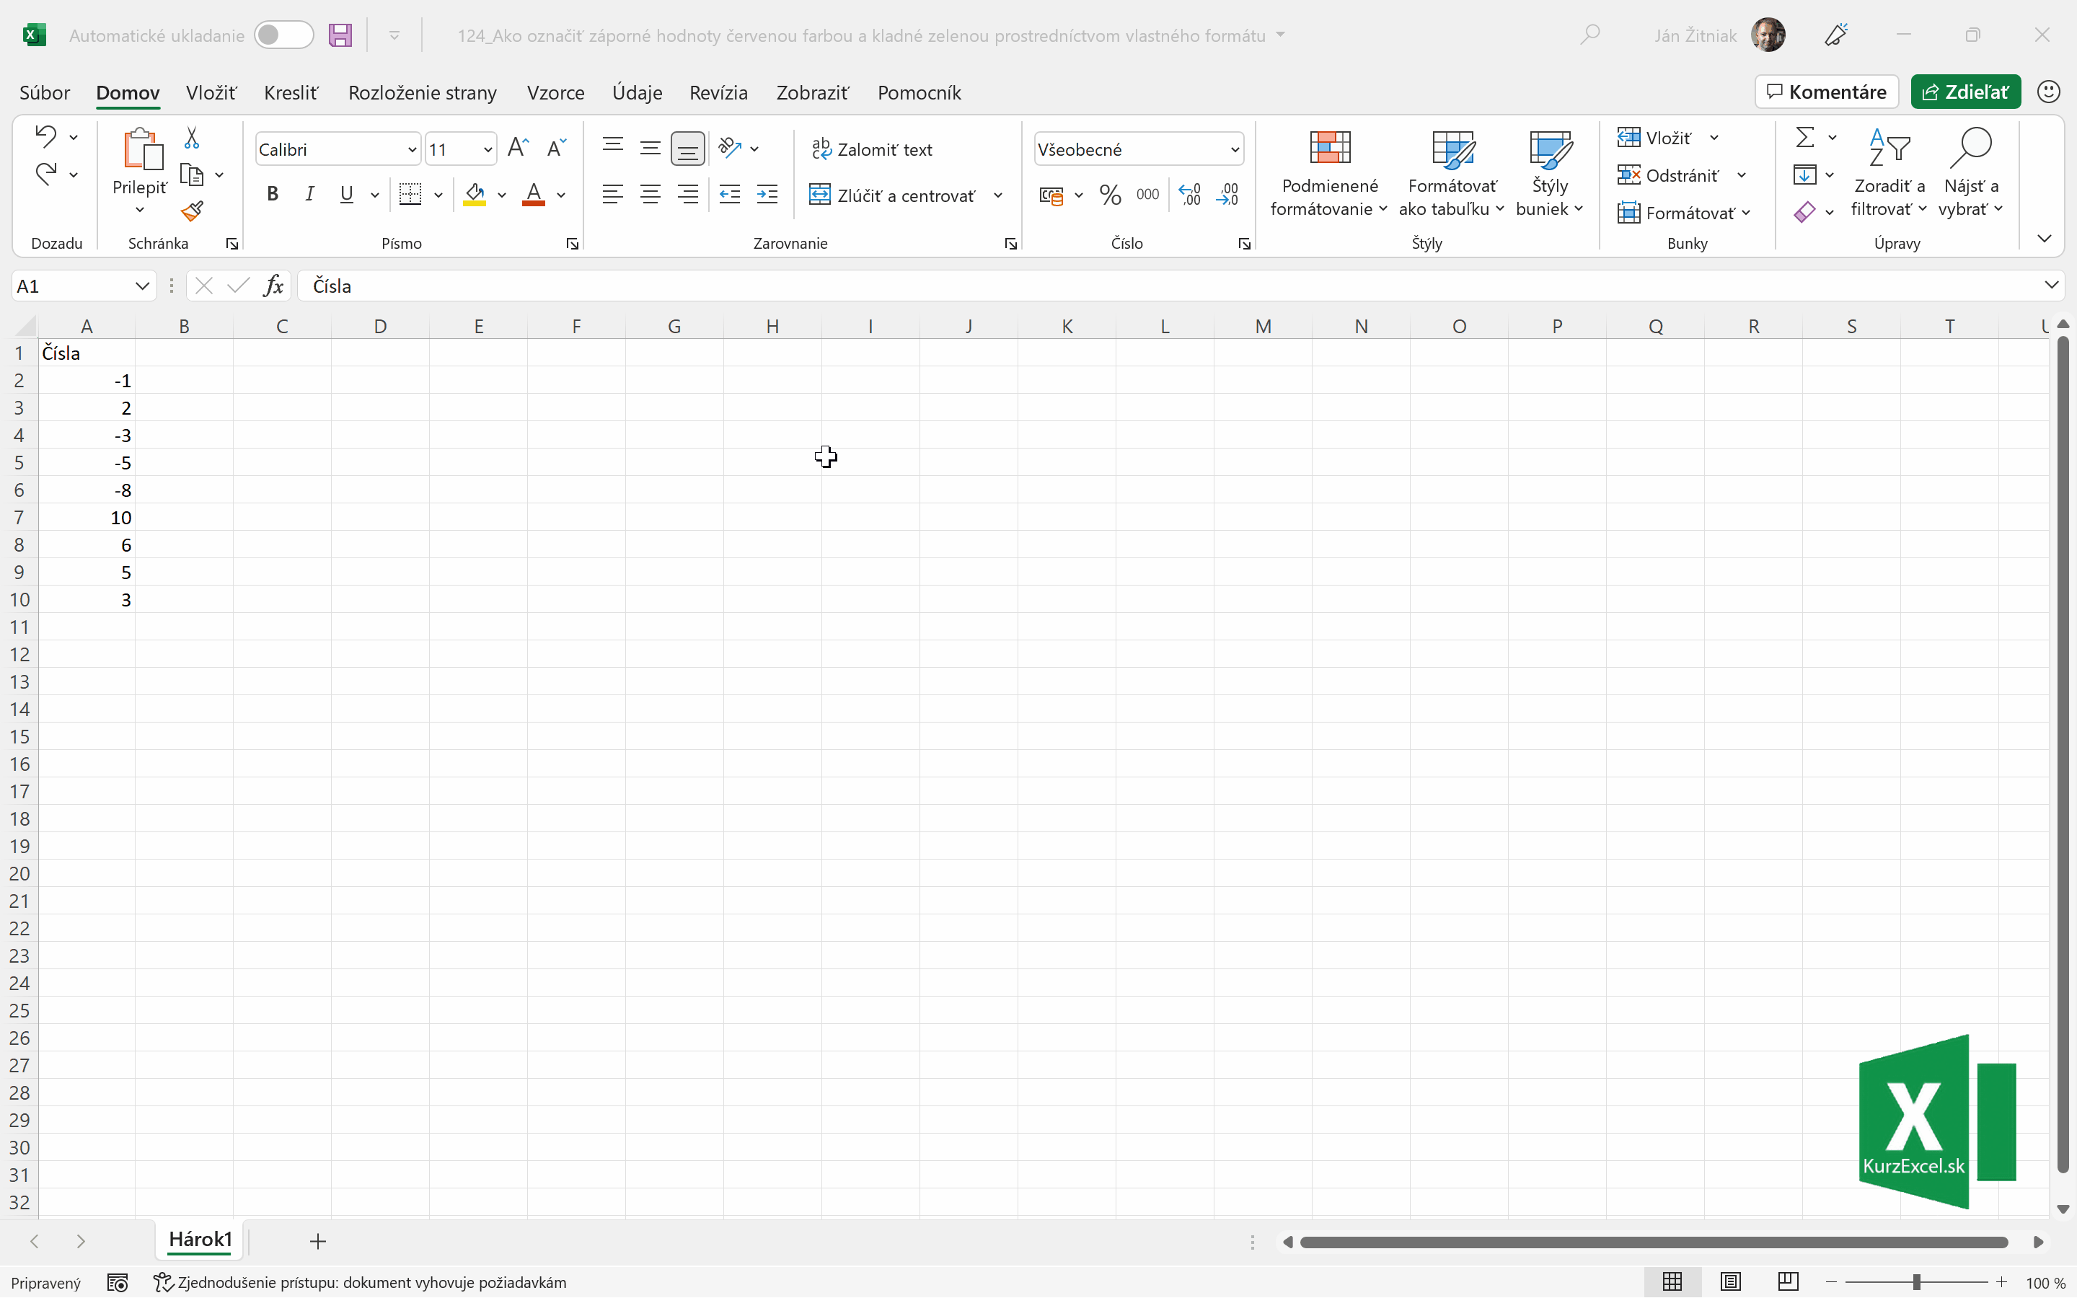This screenshot has width=2077, height=1298.
Task: Switch to the Vložiť ribbon tab
Action: 211,92
